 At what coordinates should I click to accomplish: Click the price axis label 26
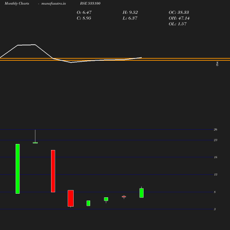(x=215, y=130)
